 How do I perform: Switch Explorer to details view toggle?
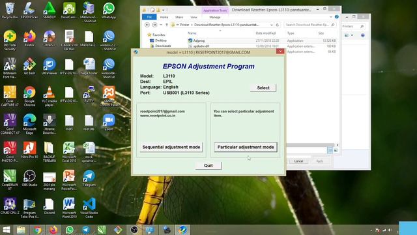click(330, 150)
